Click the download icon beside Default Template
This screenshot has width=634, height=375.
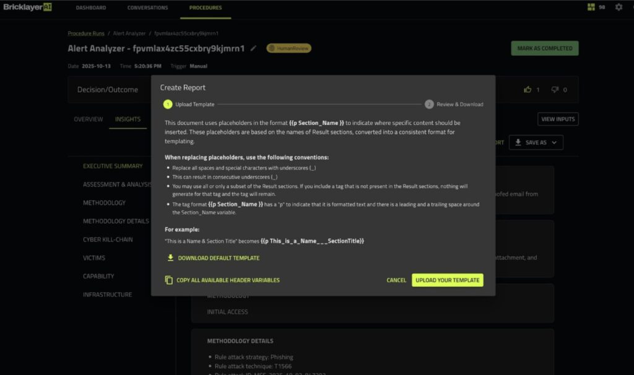pyautogui.click(x=170, y=258)
